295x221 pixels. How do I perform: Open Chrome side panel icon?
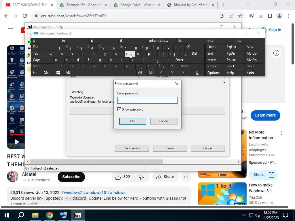(270, 16)
